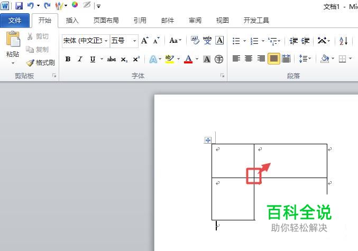358x251 pixels.
Task: Switch to the 引用 References tab
Action: tap(140, 20)
